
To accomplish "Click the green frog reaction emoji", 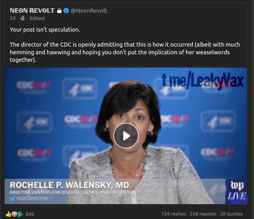I will [20, 214].
